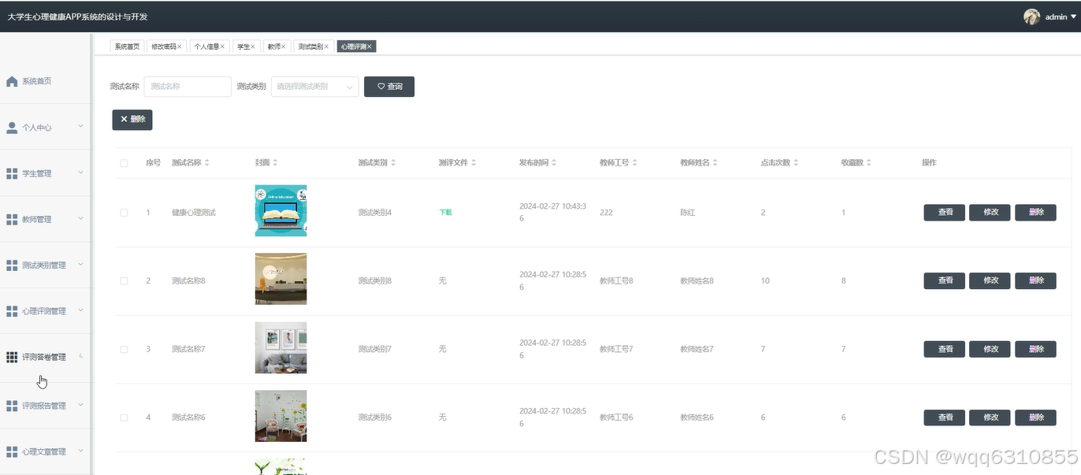Sort by 教师工号 column arrows
The height and width of the screenshot is (475, 1081).
635,163
